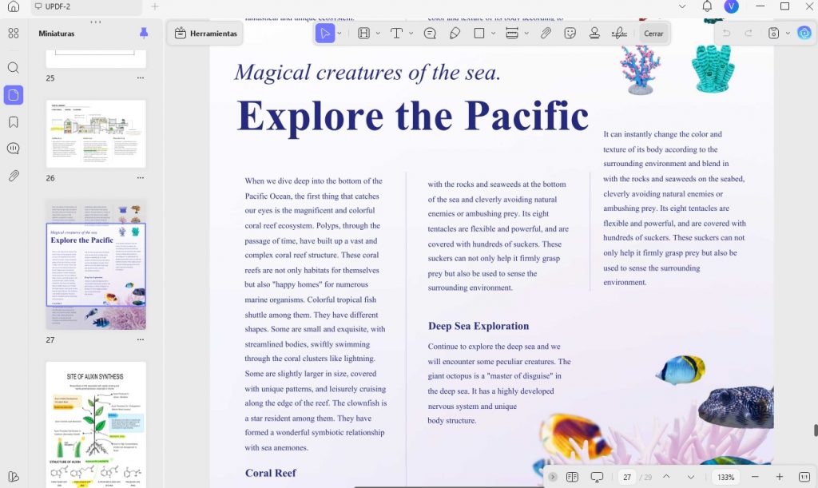
Task: Click the Explore the Pacific title
Action: (x=413, y=116)
